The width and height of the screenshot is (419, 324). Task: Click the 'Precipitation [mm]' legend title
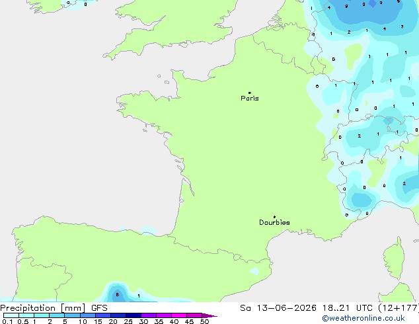(x=42, y=308)
